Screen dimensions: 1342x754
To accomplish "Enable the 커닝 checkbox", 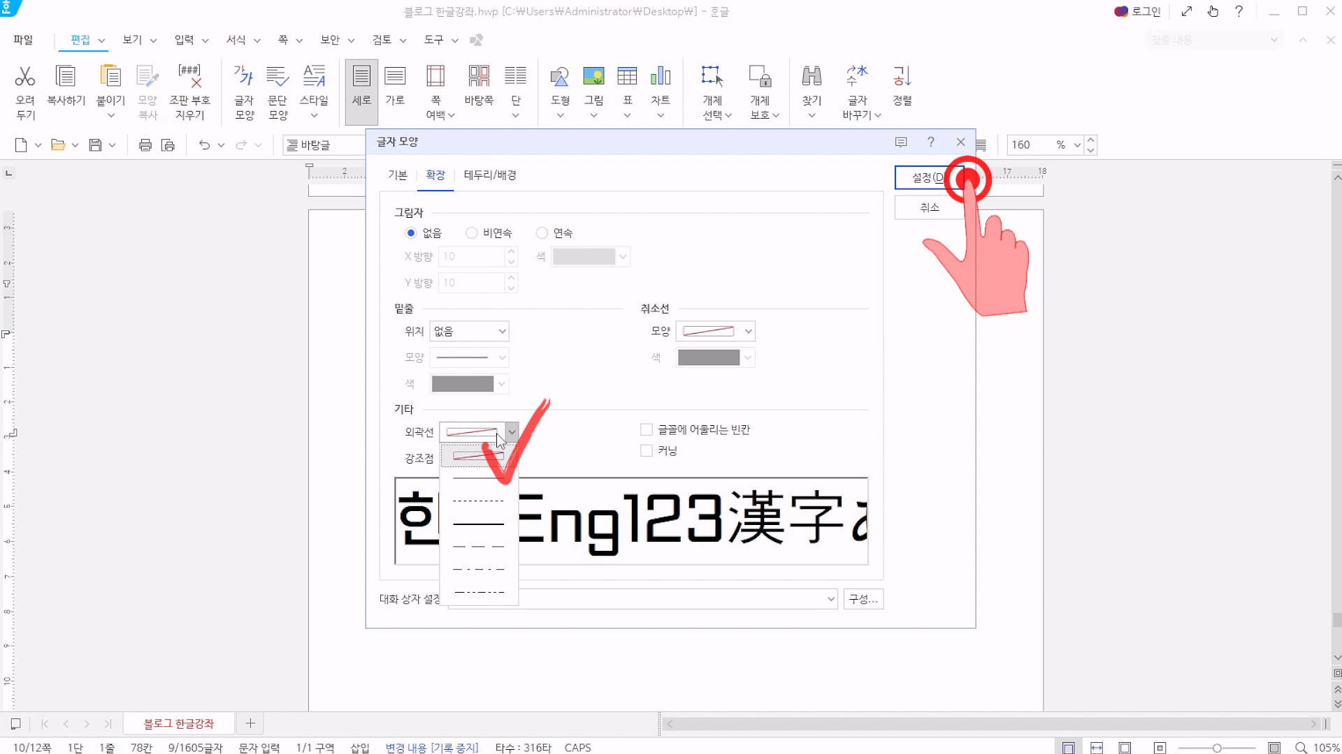I will coord(647,451).
